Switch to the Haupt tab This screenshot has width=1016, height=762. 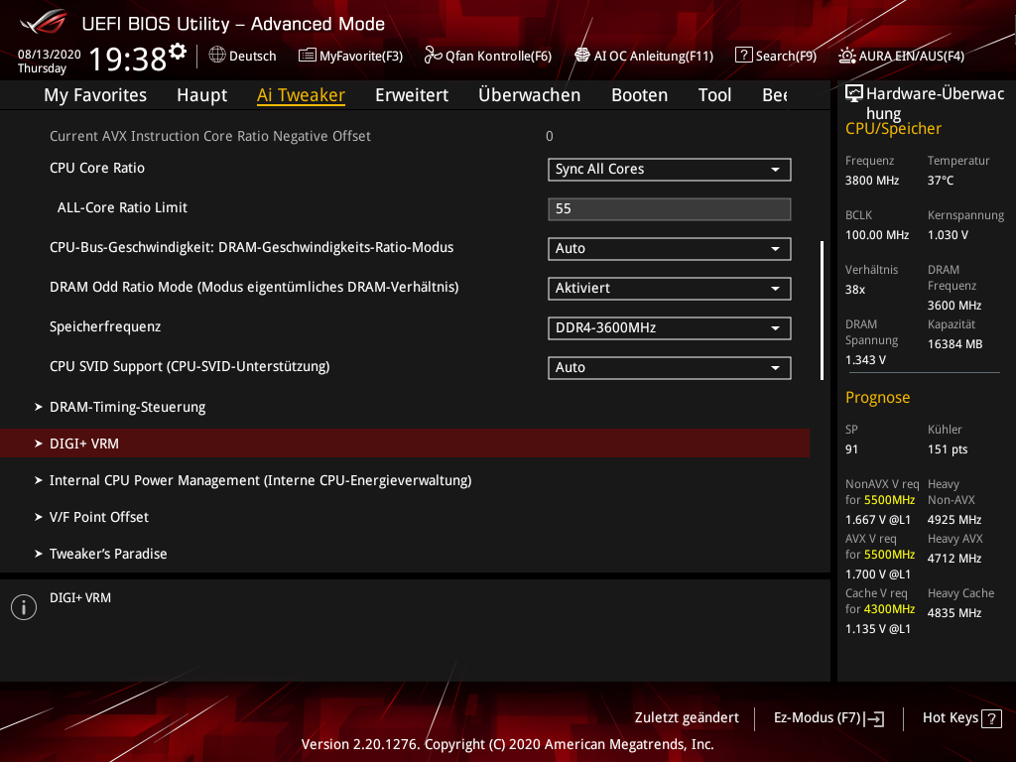(x=202, y=95)
